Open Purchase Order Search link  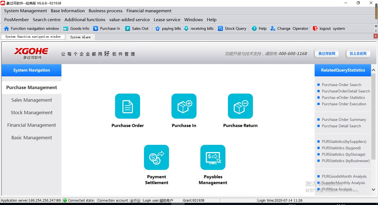click(342, 85)
